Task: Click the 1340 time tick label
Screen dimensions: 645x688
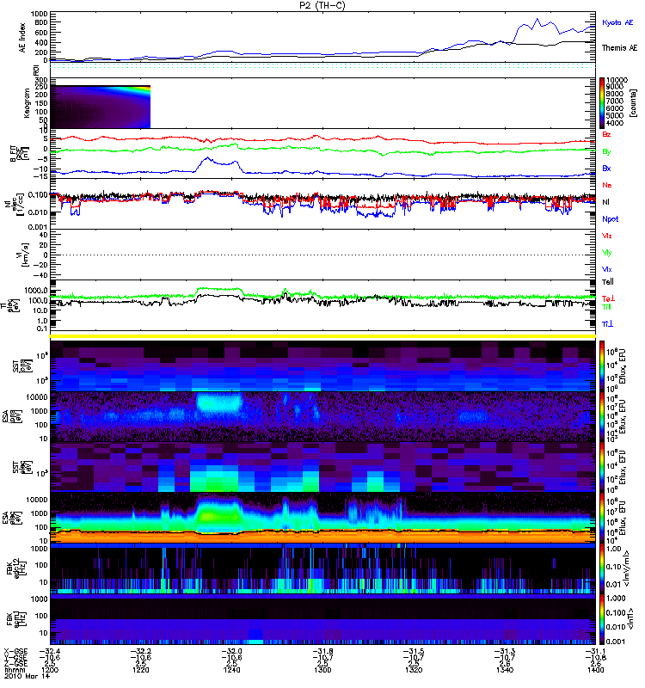Action: coord(505,670)
